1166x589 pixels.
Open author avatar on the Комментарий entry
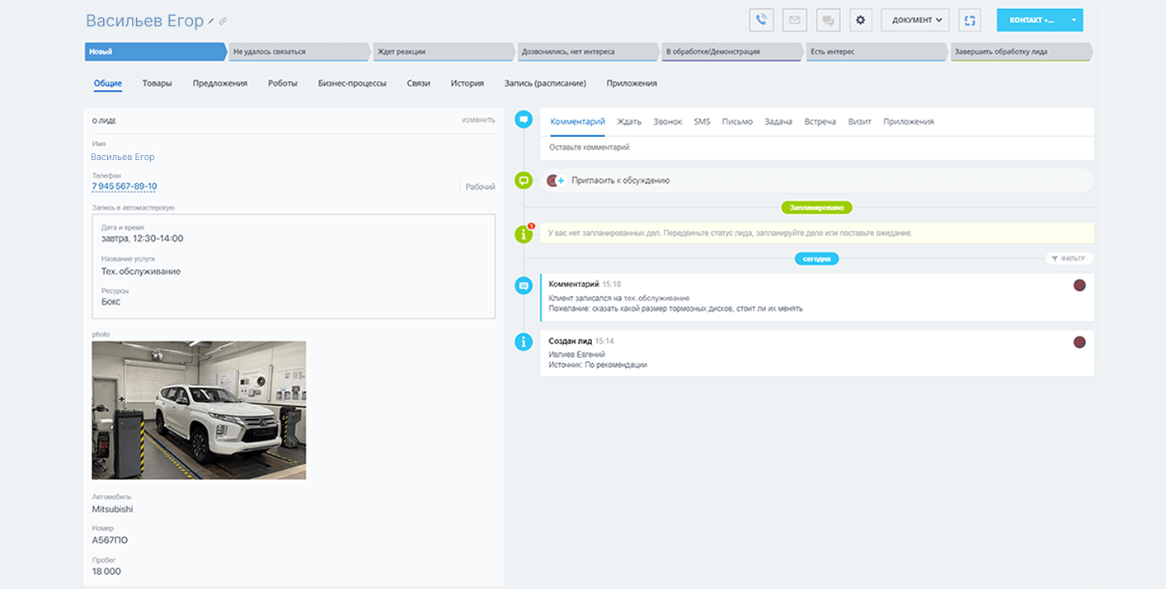pyautogui.click(x=1079, y=285)
